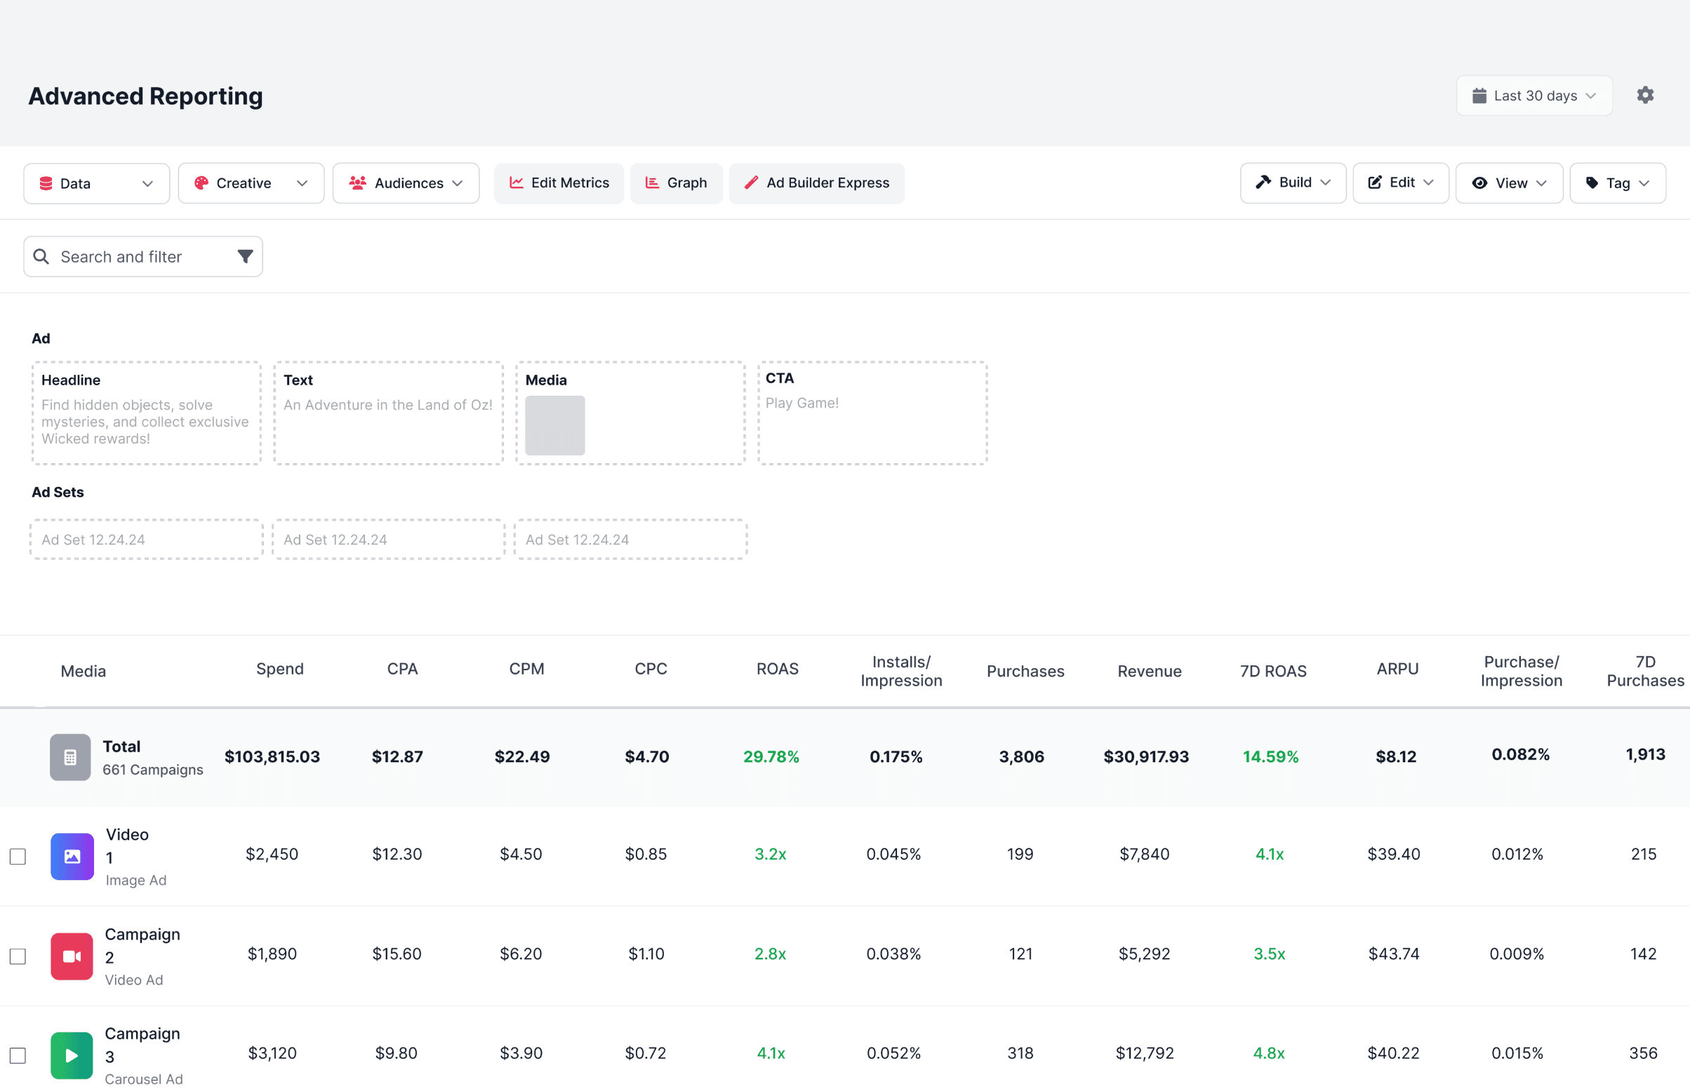1690x1092 pixels.
Task: Select the Campaign 2 row checkbox
Action: pos(18,956)
